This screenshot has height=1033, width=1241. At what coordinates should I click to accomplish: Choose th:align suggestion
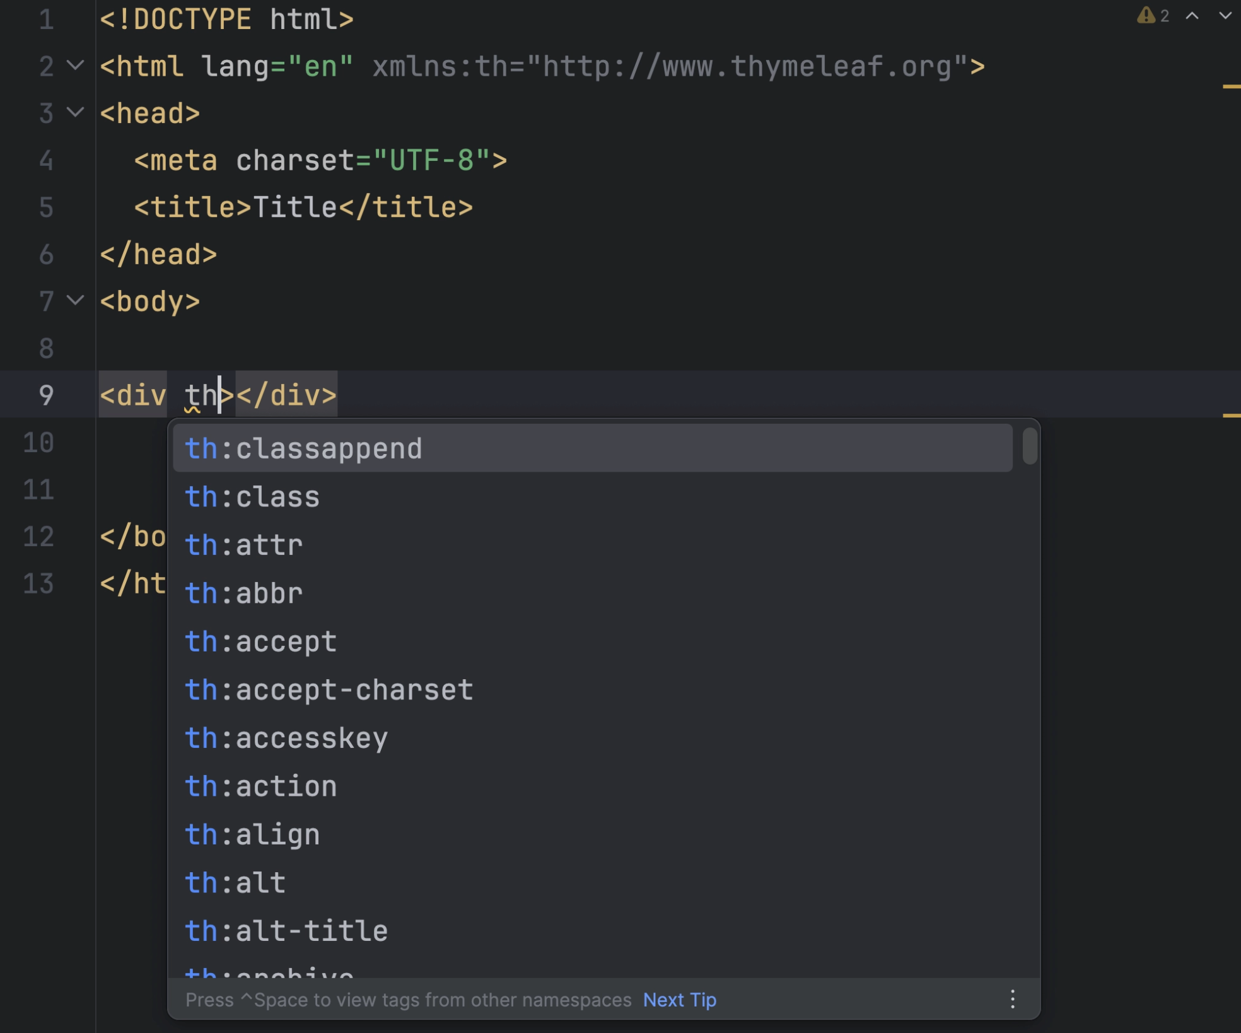[x=593, y=834]
